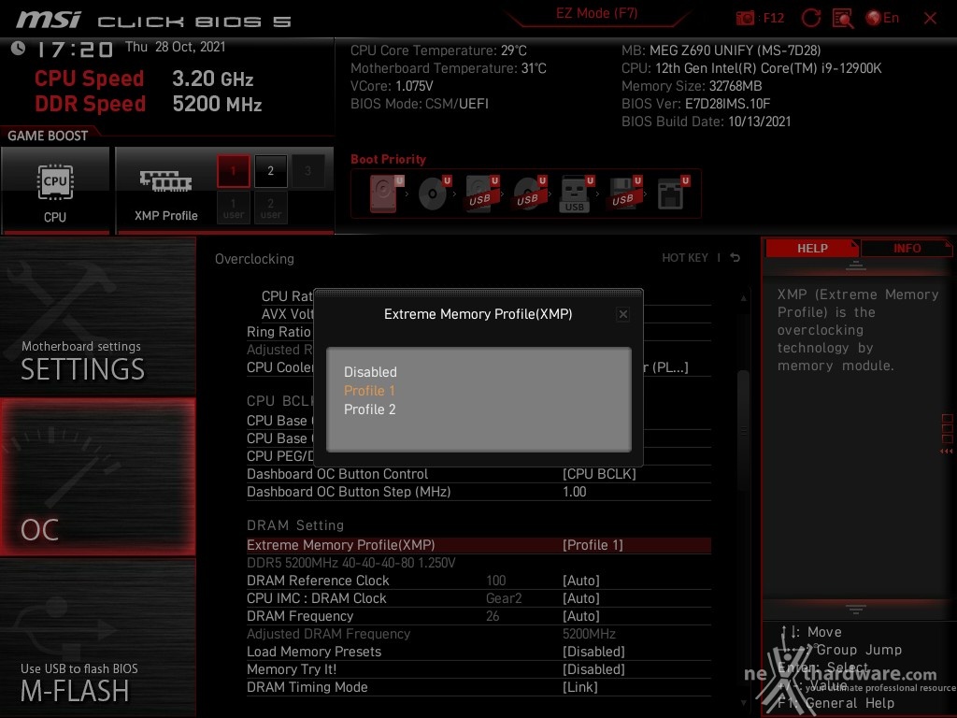
Task: Edit Dashboard OC Button Step value 1.00
Action: pos(575,492)
